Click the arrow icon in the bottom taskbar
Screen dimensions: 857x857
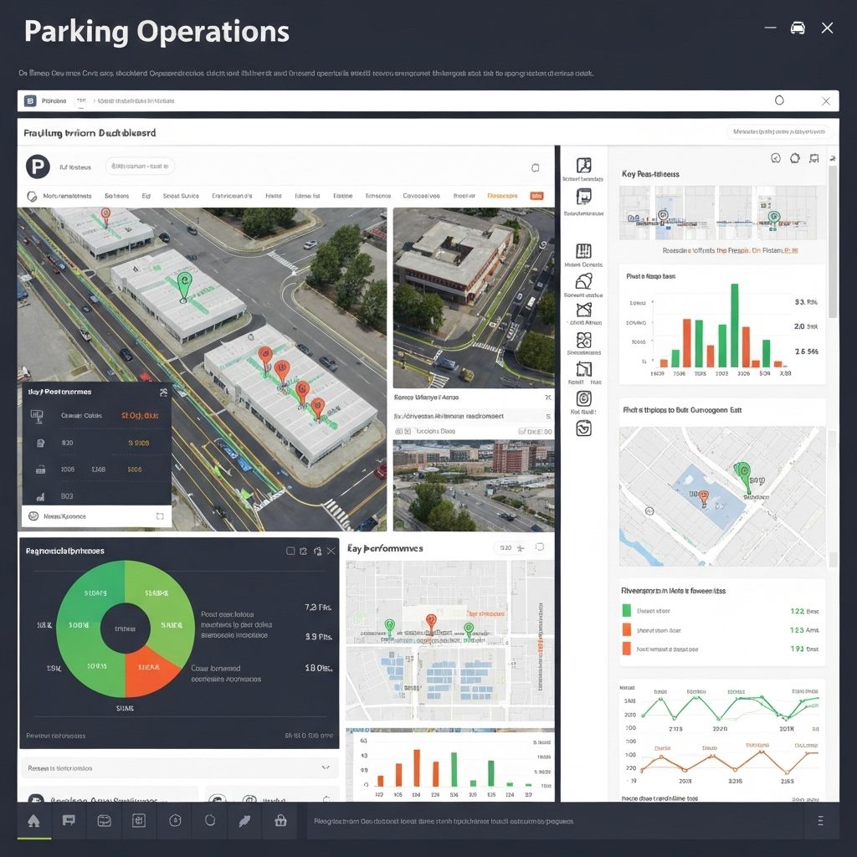(244, 821)
